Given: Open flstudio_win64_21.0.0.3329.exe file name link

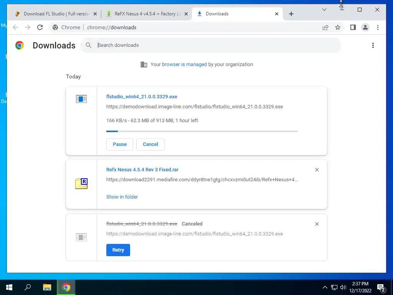Looking at the screenshot, I should [142, 96].
